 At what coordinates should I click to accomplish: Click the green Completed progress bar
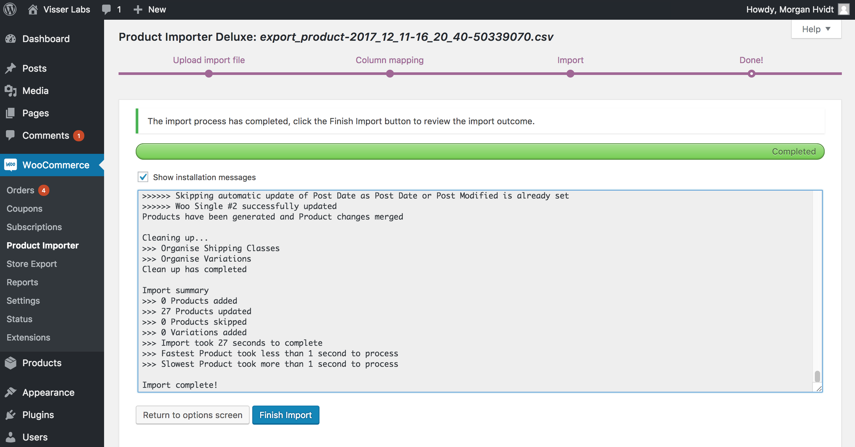click(x=480, y=152)
